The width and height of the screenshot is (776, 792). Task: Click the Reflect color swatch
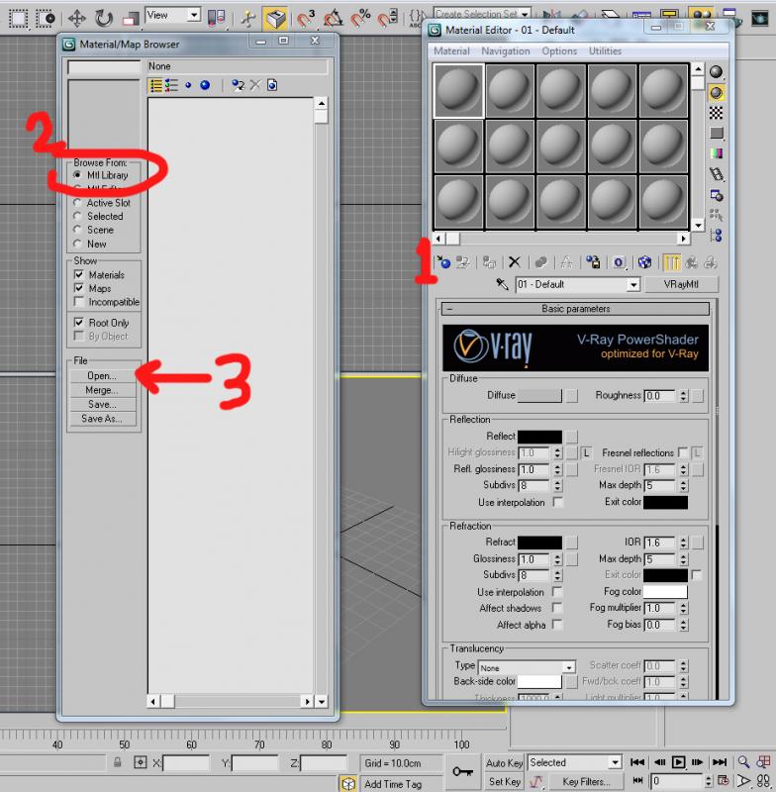[539, 437]
